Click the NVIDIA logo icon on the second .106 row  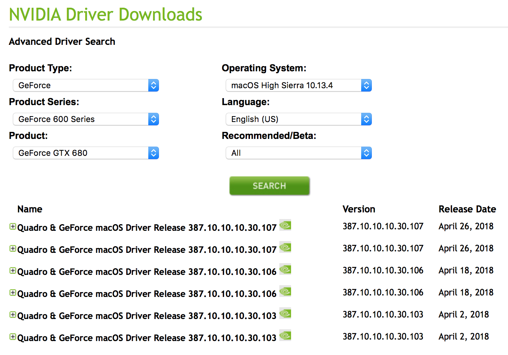(285, 291)
